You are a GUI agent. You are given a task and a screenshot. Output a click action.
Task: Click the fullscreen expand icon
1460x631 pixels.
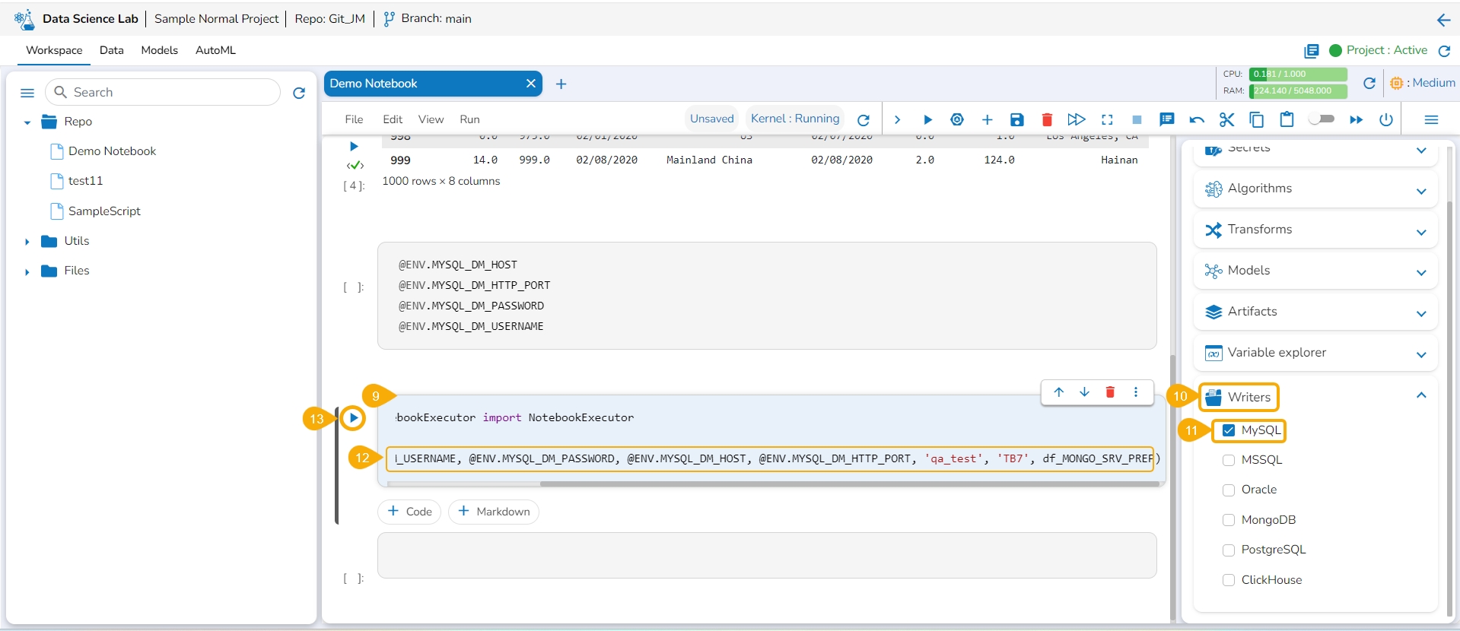(1107, 119)
